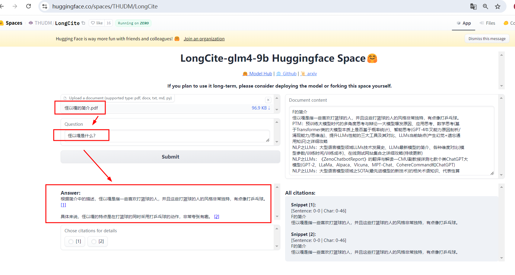Click the translate page icon in the address bar
The height and width of the screenshot is (275, 515).
(x=473, y=6)
